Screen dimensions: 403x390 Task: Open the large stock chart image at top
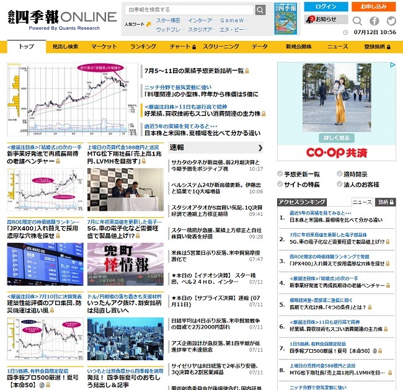tap(73, 99)
